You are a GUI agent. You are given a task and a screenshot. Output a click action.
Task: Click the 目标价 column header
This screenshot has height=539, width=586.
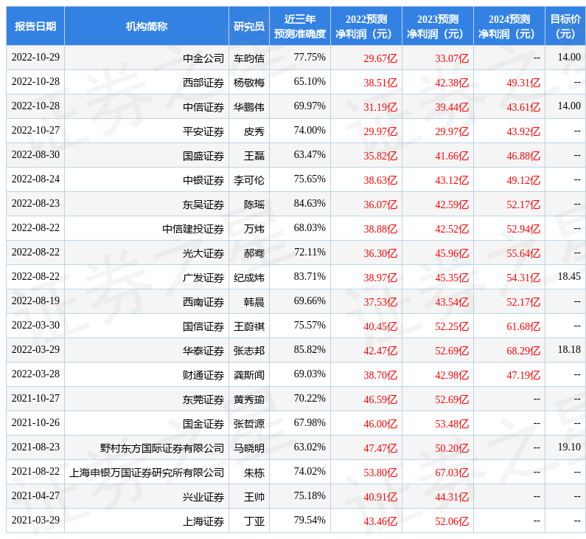coord(565,26)
